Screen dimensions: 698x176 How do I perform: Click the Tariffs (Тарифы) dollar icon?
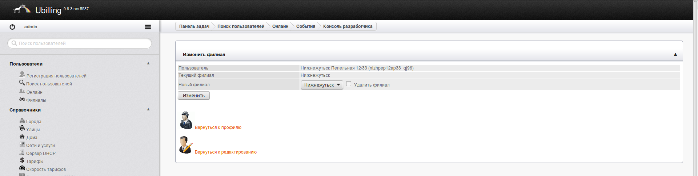[x=22, y=160]
